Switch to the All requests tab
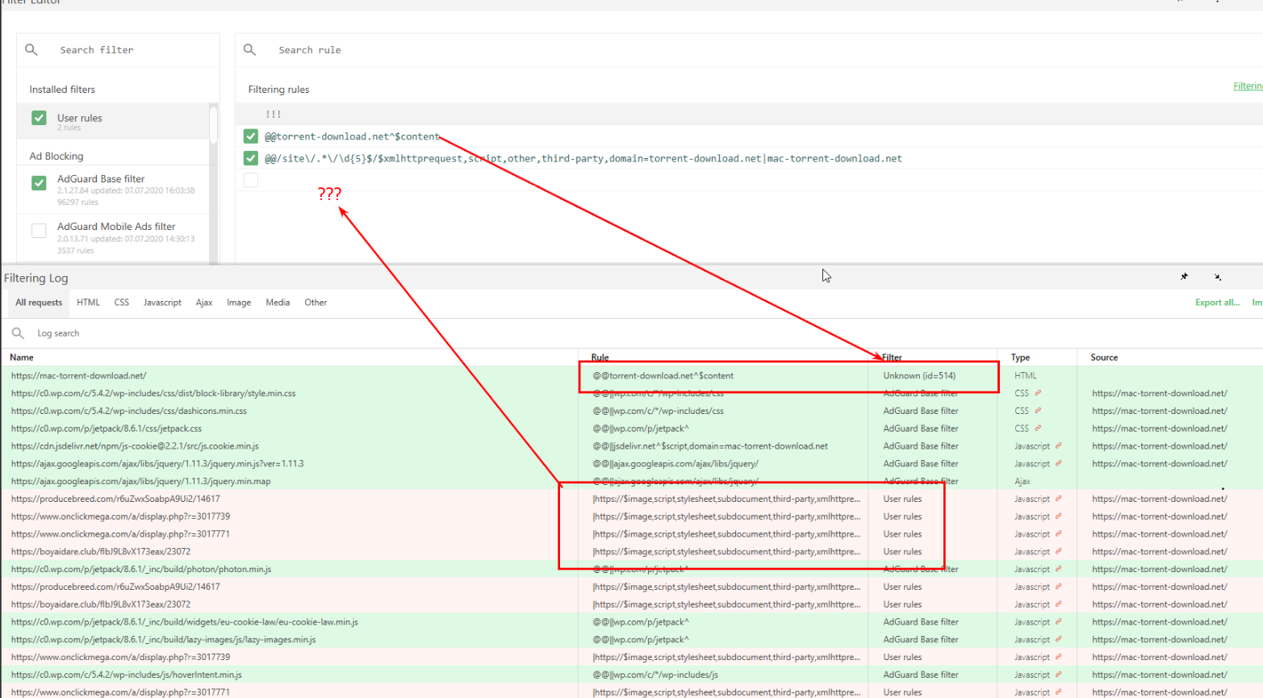The height and width of the screenshot is (698, 1263). click(39, 303)
